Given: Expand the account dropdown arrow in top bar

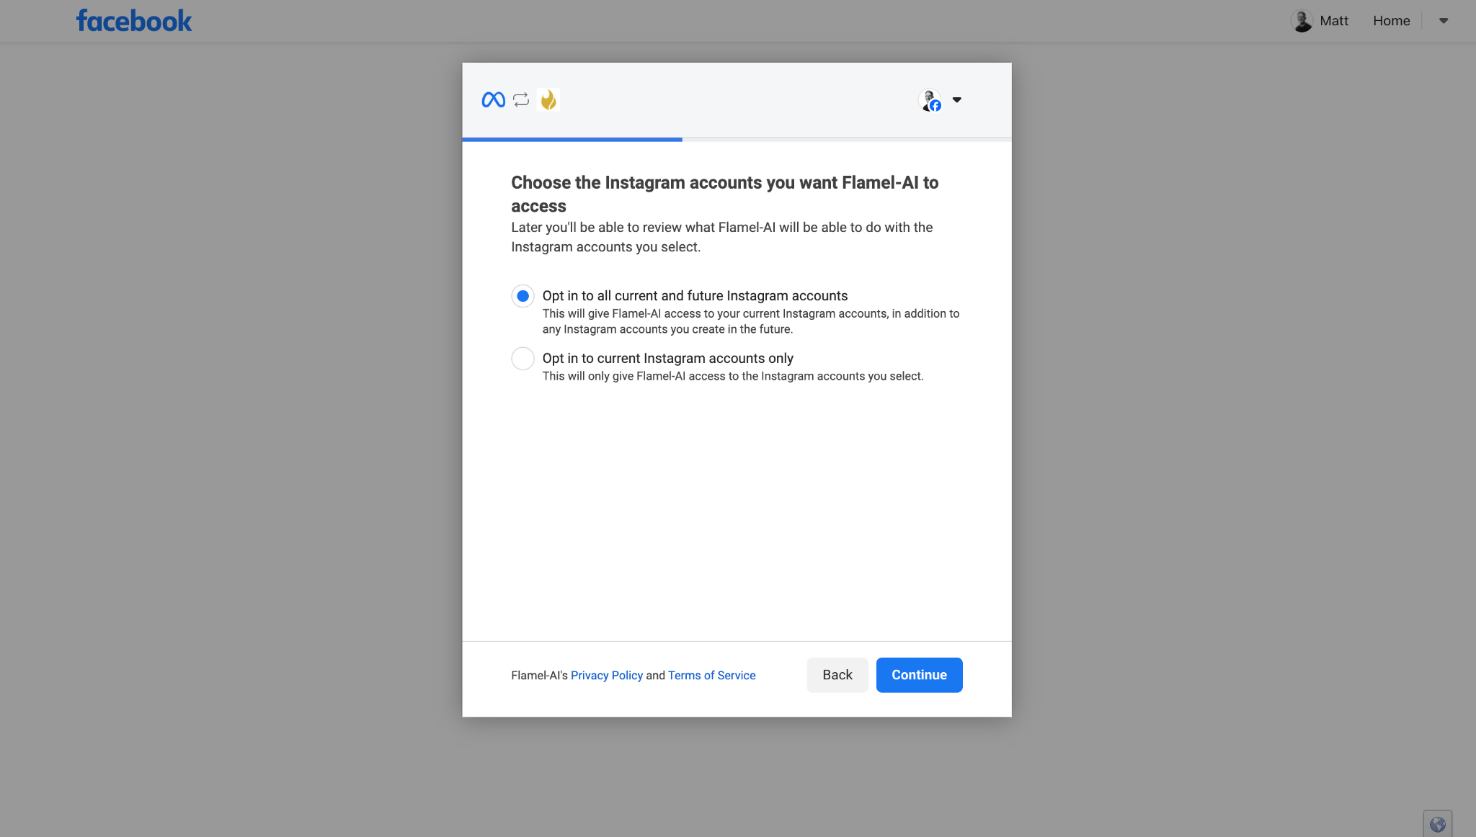Looking at the screenshot, I should click(x=1443, y=21).
